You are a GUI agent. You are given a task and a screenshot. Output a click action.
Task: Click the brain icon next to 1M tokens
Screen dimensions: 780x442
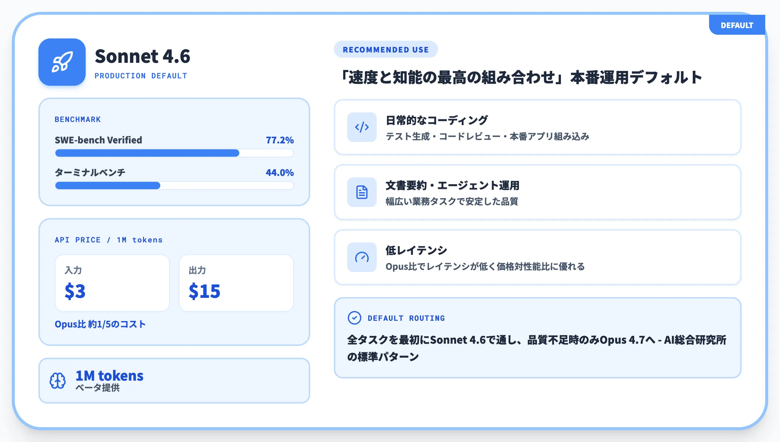(x=58, y=381)
